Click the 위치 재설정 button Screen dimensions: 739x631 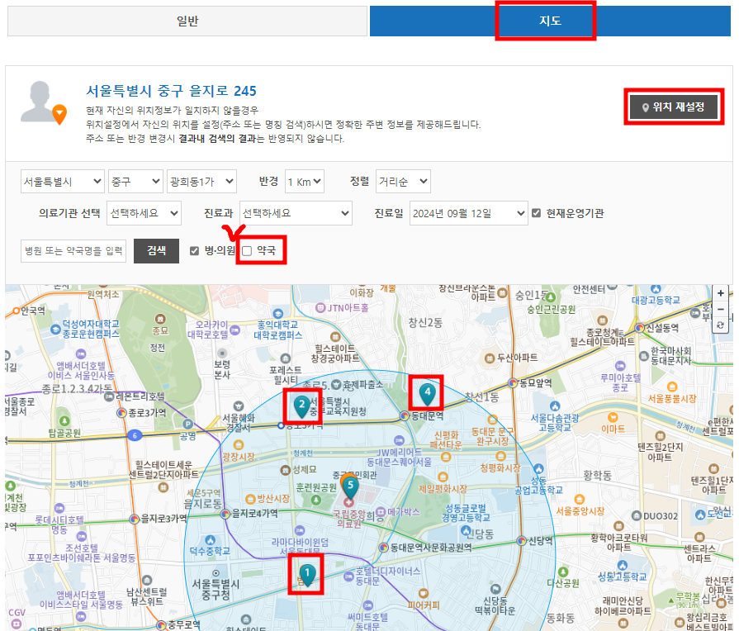[x=674, y=107]
